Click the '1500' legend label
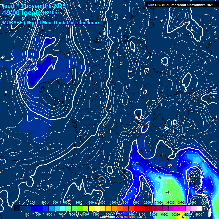The image size is (219, 219). tap(108, 214)
